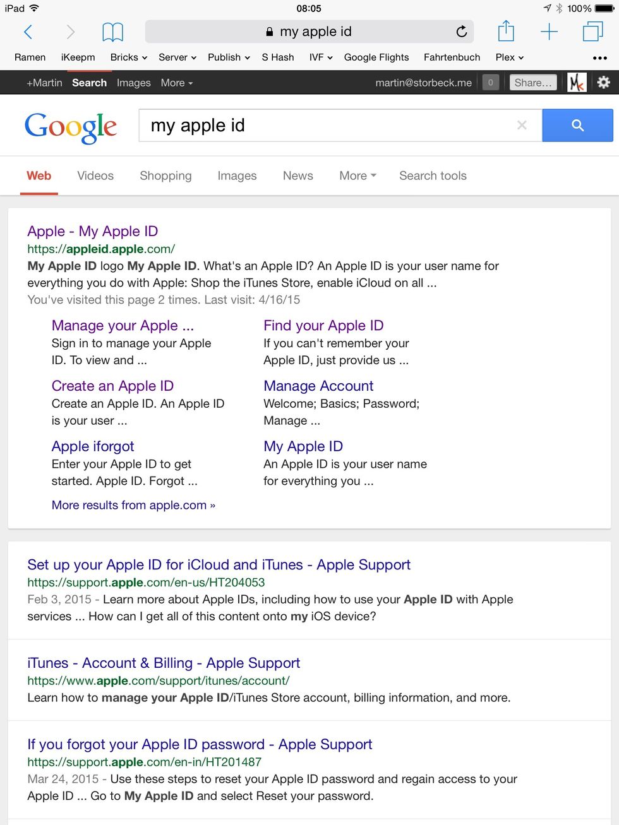The height and width of the screenshot is (825, 619).
Task: Open More dropdown in results tabs
Action: point(358,175)
